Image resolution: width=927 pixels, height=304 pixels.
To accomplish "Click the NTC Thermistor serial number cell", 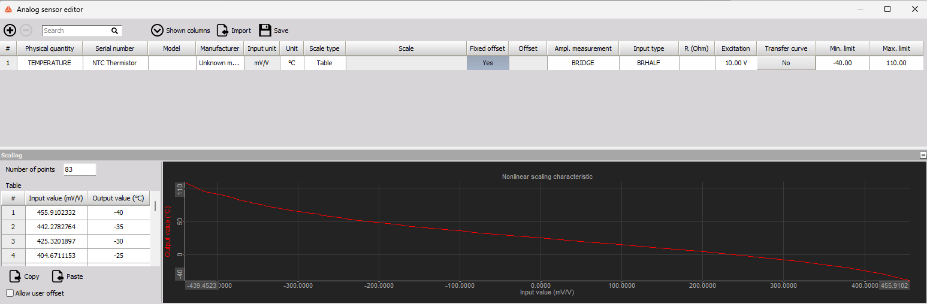I will click(115, 63).
